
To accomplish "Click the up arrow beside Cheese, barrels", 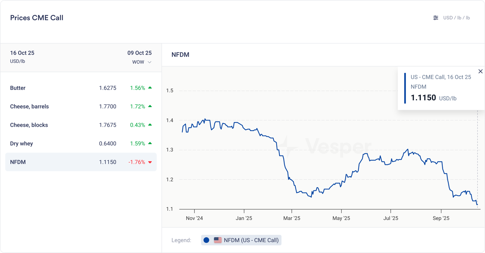I will click(150, 106).
